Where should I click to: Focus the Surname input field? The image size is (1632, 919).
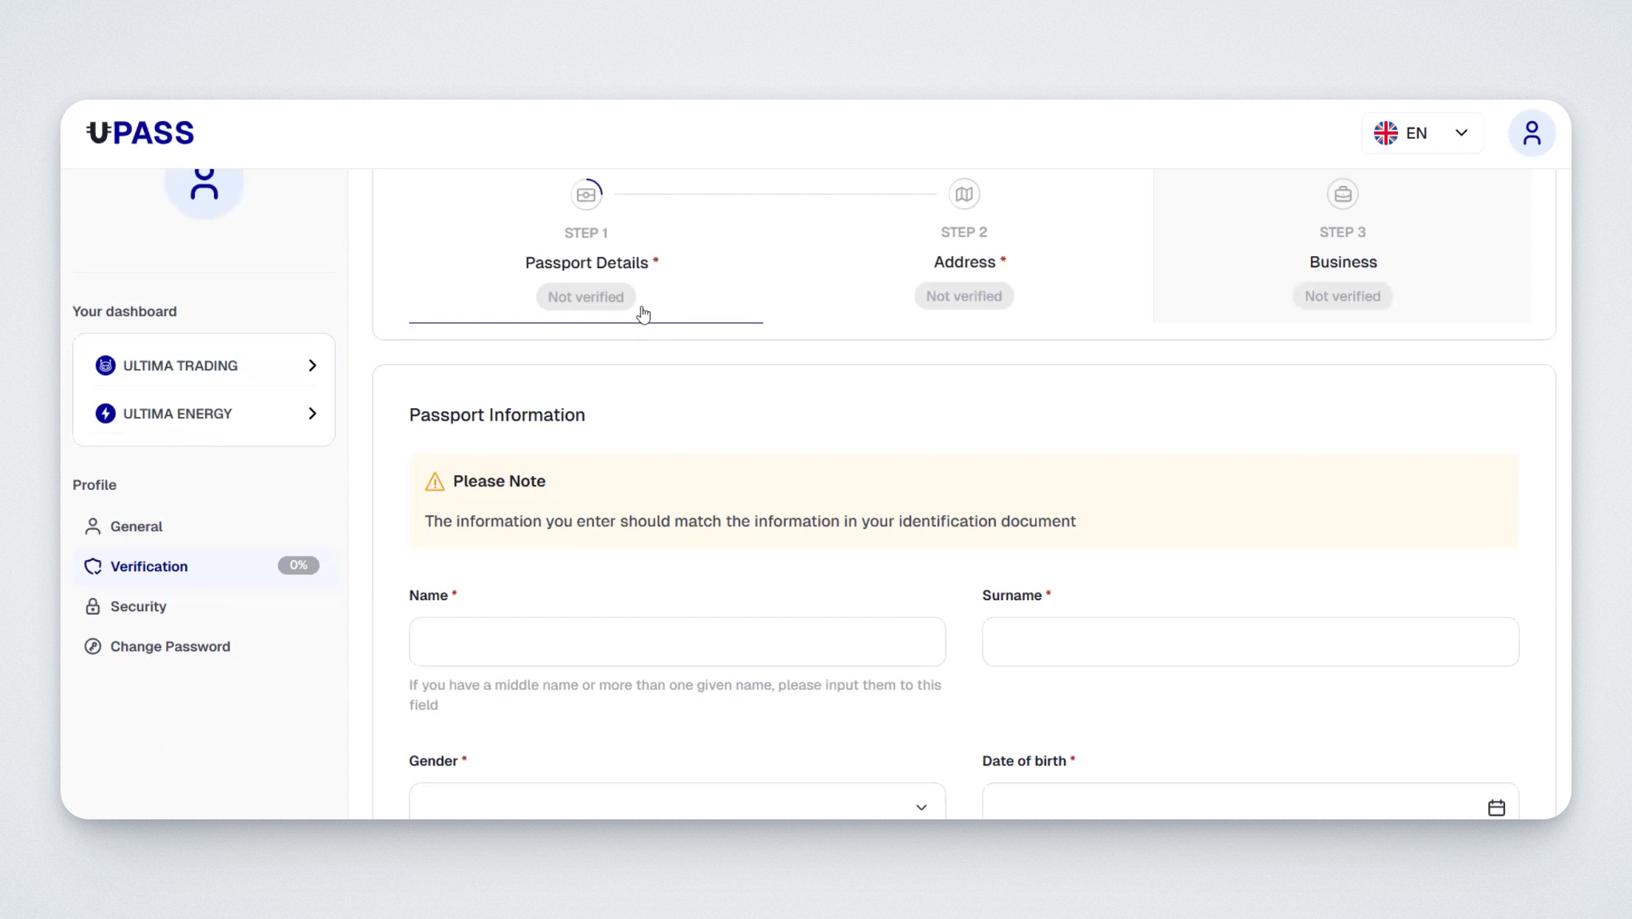coord(1250,641)
